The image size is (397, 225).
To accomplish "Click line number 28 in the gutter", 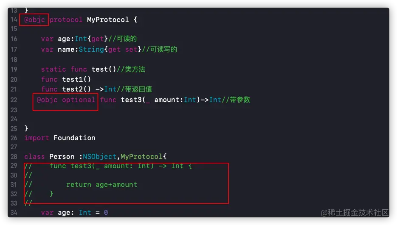I will pos(14,157).
